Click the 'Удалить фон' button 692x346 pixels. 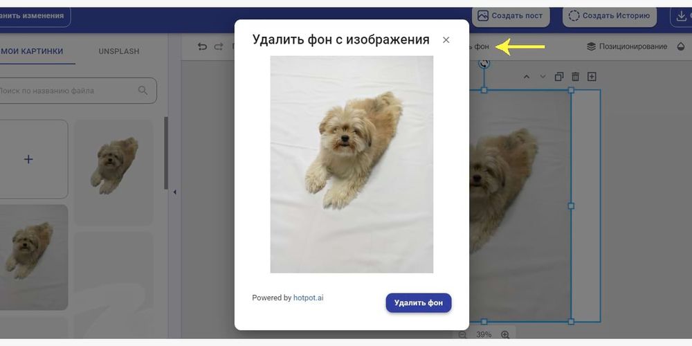coord(418,303)
